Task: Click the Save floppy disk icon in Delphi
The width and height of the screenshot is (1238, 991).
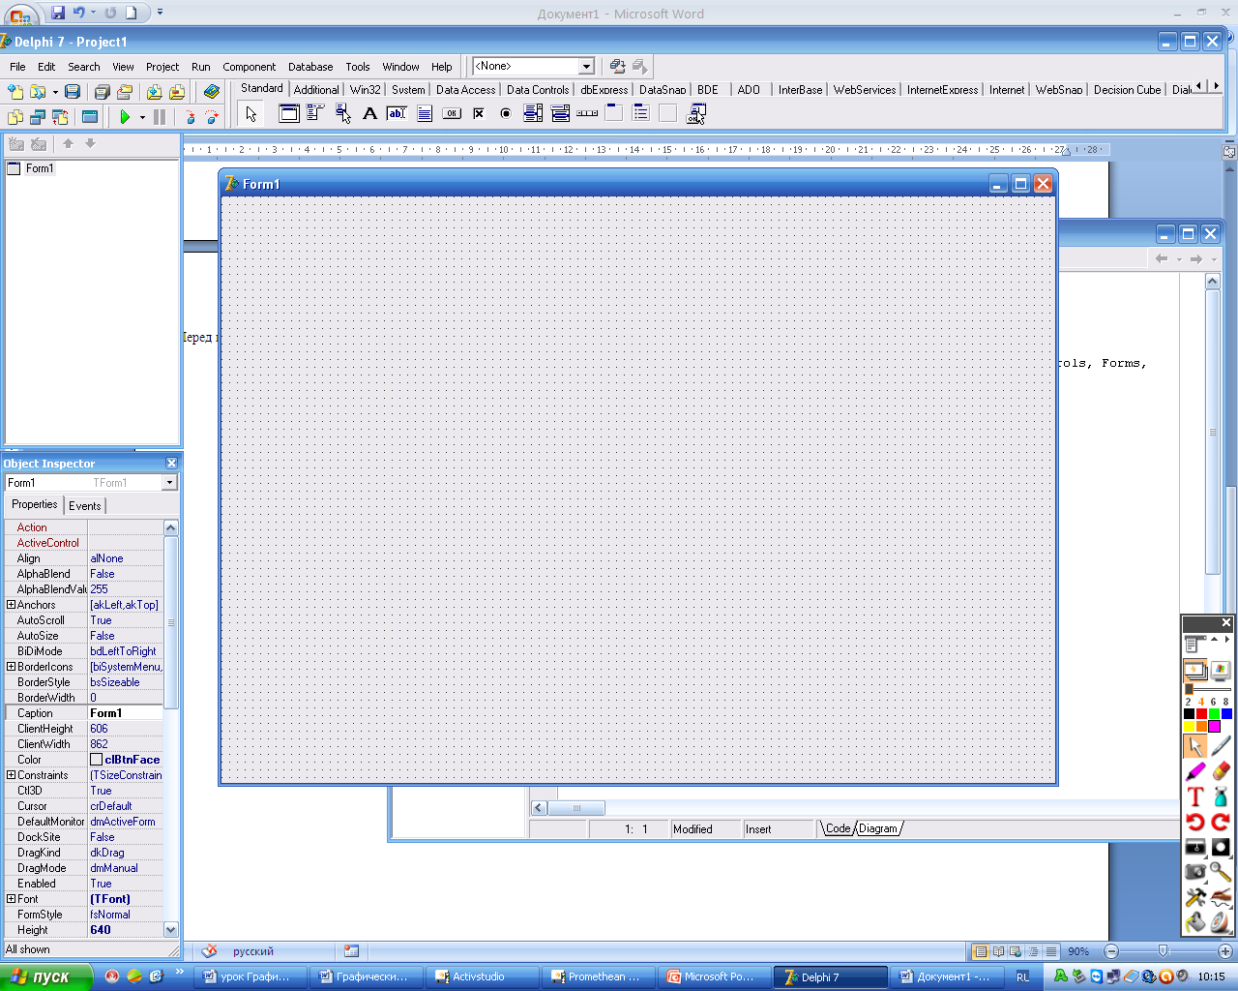Action: [73, 92]
